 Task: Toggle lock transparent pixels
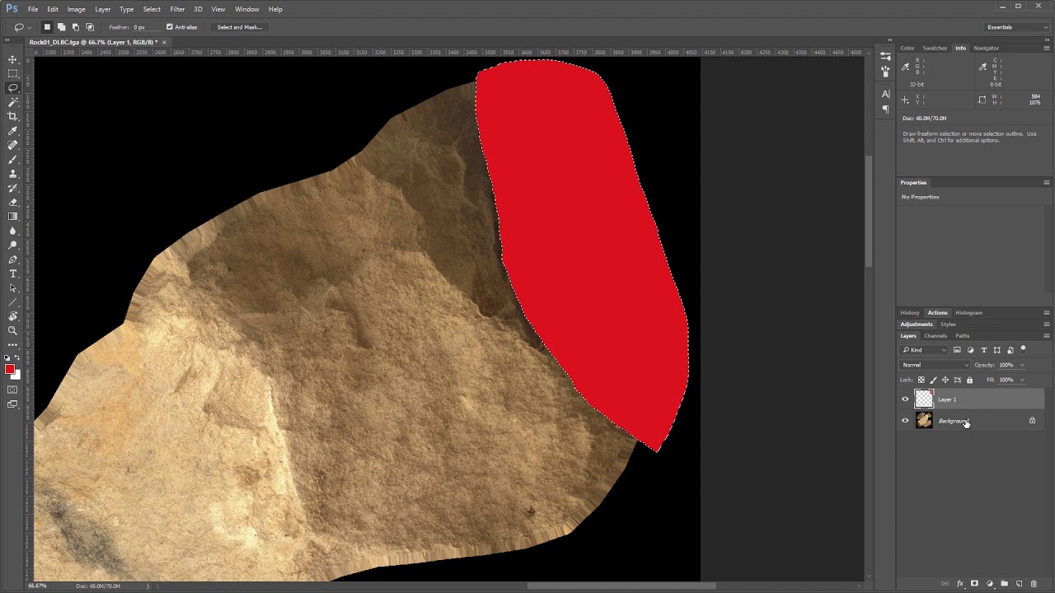tap(921, 380)
